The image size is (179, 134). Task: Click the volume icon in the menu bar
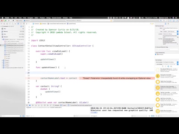(142, 18)
